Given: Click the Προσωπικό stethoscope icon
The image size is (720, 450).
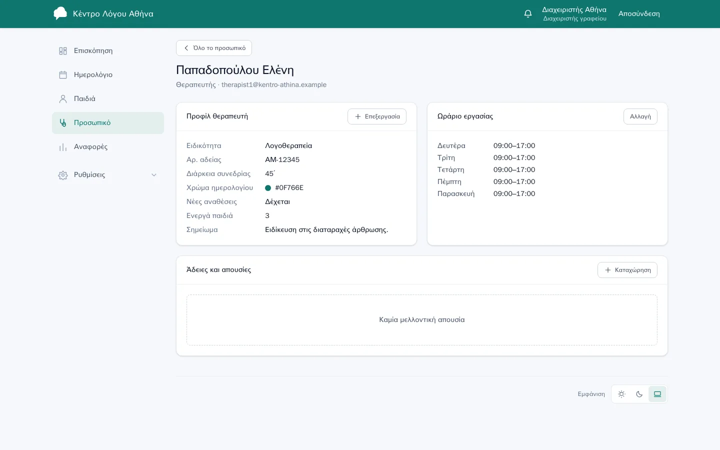Looking at the screenshot, I should click(x=63, y=123).
